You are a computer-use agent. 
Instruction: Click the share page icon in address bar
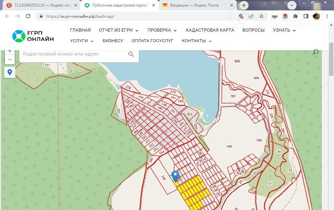click(251, 16)
